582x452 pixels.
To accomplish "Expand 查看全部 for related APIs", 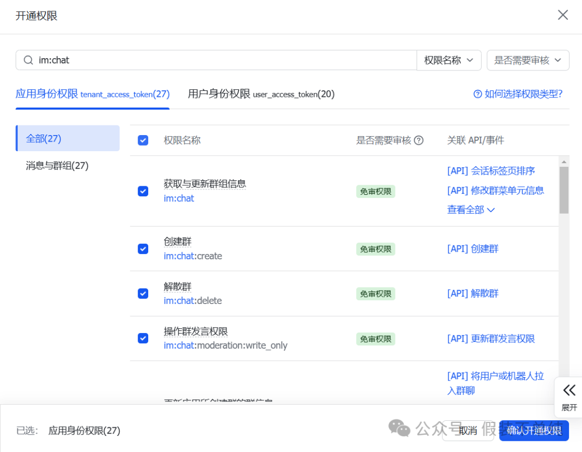I will (470, 210).
